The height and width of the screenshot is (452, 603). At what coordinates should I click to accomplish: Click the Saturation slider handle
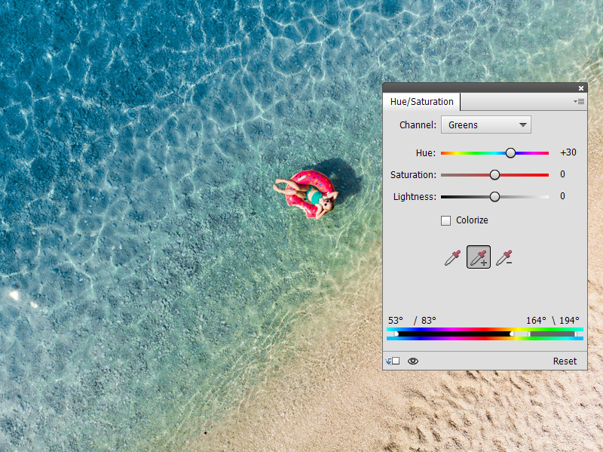[x=494, y=174]
